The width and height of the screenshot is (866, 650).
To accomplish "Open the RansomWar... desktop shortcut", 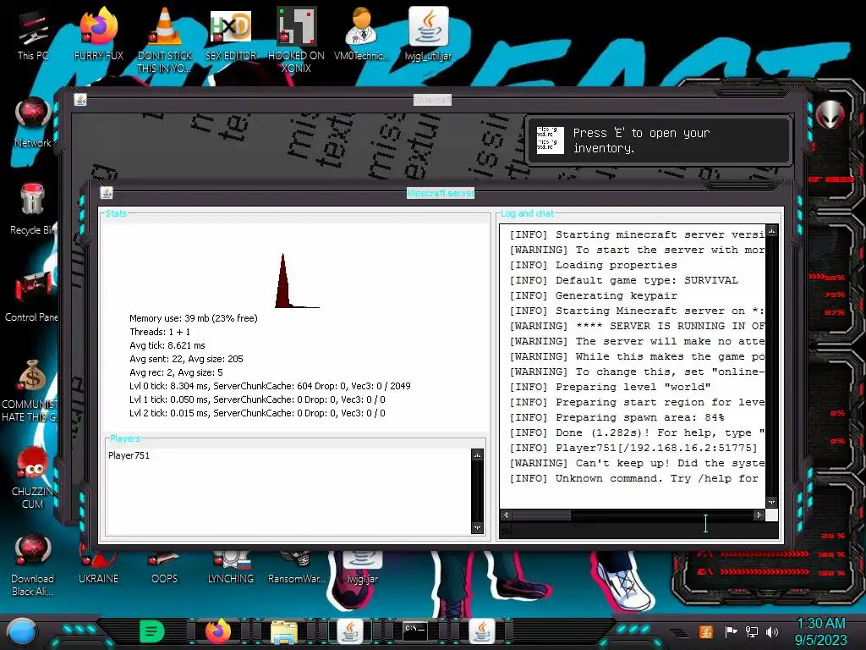I will tap(297, 570).
